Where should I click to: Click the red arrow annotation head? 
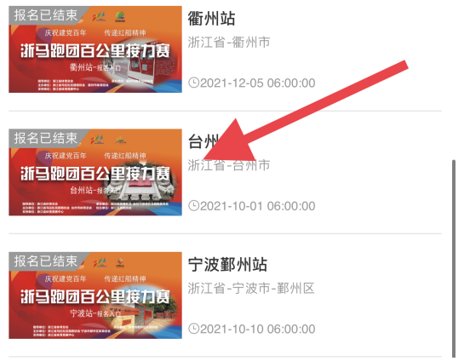click(x=232, y=144)
